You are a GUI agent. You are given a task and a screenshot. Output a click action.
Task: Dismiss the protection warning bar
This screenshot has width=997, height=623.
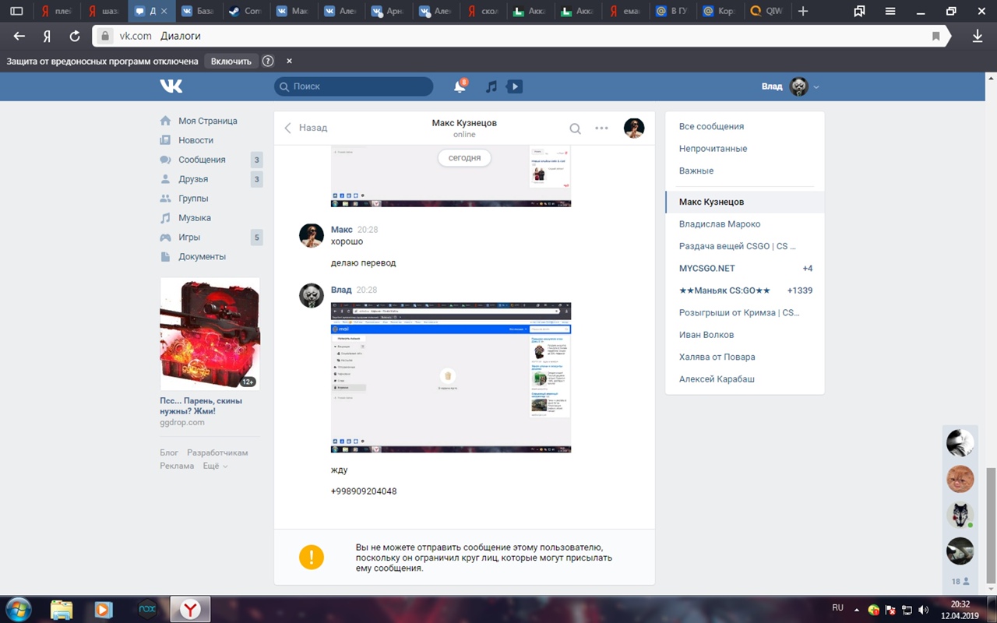point(289,62)
